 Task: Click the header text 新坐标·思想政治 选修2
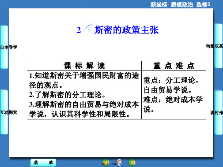180,4
